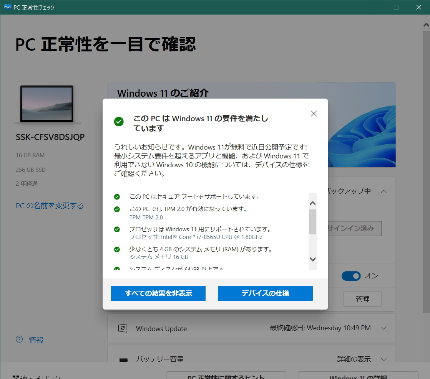Click the main window vertical scrollbar
430x379 pixels.
coord(426,173)
